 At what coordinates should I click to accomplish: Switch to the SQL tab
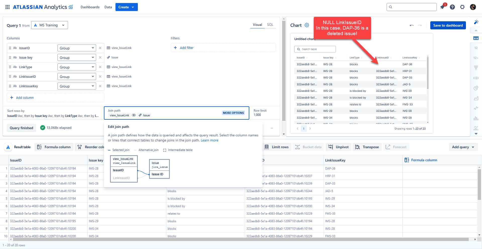click(270, 25)
